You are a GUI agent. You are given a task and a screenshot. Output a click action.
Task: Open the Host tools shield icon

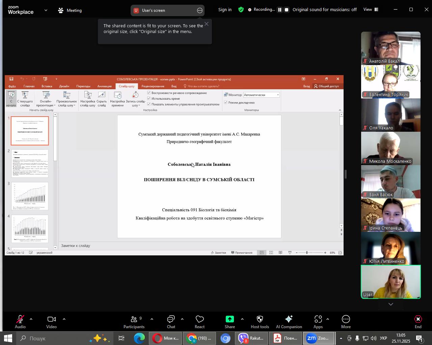tap(260, 321)
